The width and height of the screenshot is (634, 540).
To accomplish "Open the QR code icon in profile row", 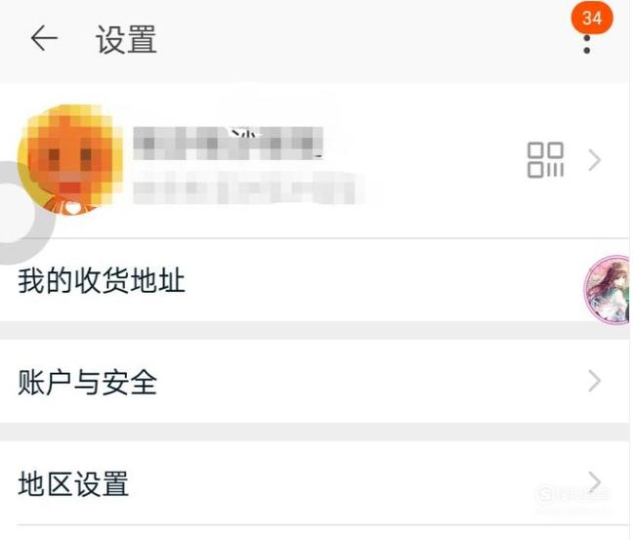I will (545, 159).
